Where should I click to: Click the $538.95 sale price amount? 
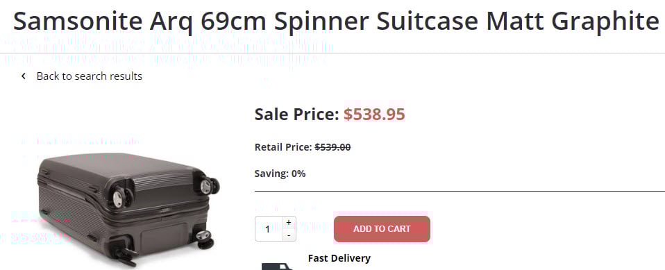click(x=374, y=115)
